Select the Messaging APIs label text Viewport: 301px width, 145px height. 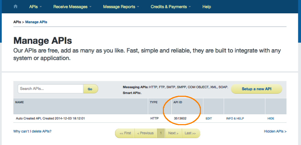135,87
